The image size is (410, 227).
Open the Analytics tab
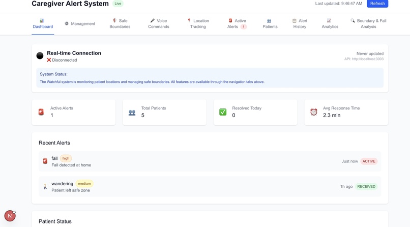click(330, 23)
